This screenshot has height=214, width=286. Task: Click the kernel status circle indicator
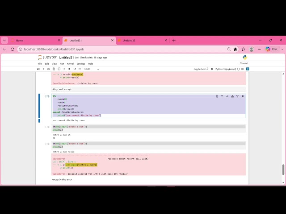tap(238, 69)
